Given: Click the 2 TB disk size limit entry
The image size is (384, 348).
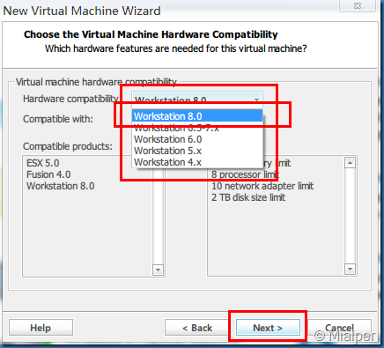Looking at the screenshot, I should (248, 197).
